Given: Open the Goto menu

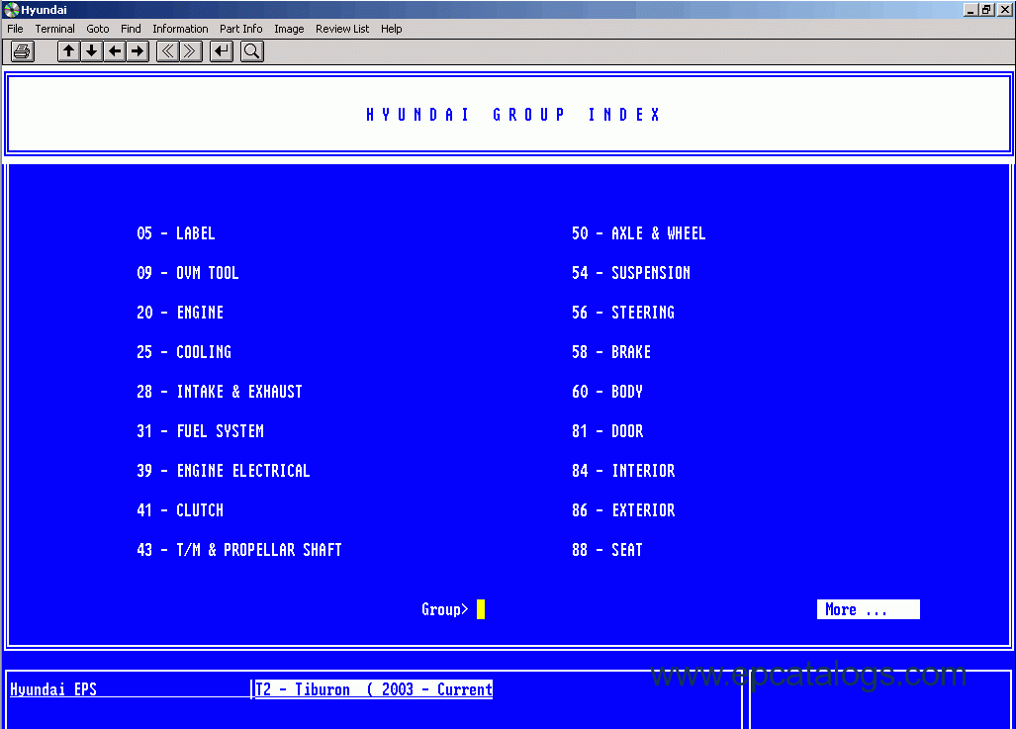Looking at the screenshot, I should [x=97, y=29].
